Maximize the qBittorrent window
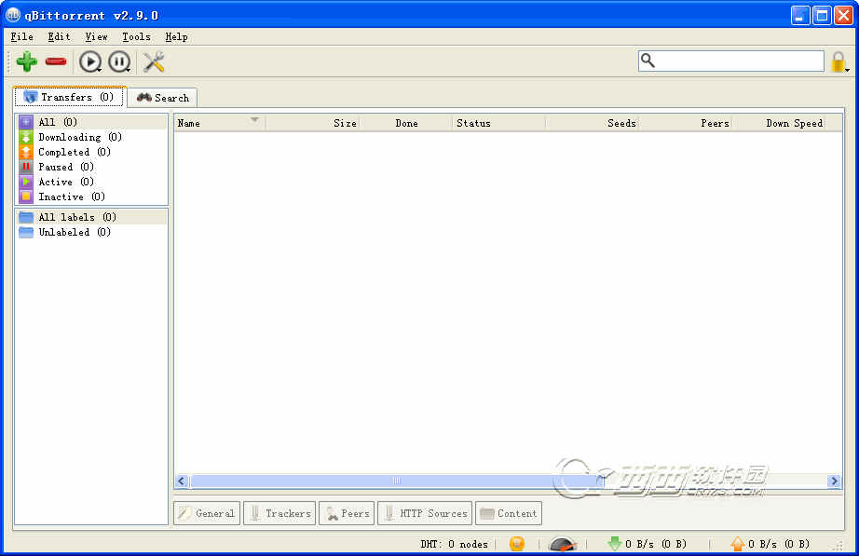This screenshot has height=556, width=859. [x=823, y=15]
